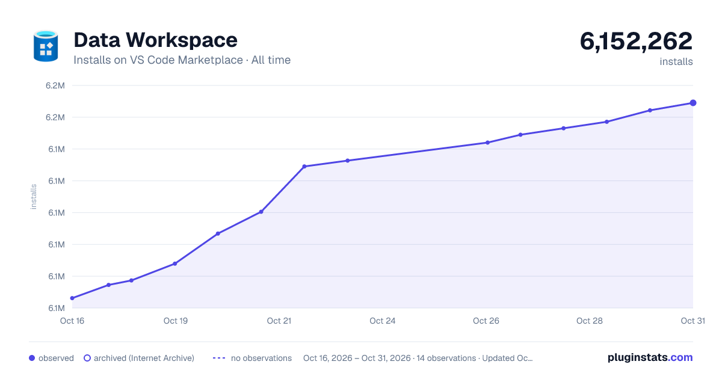Click the 'Oct 21' x-axis label
Viewport: 722px width, 379px height.
click(x=279, y=321)
